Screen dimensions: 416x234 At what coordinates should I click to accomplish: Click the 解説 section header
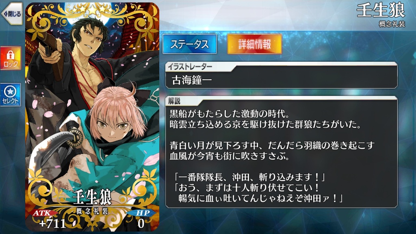point(174,101)
